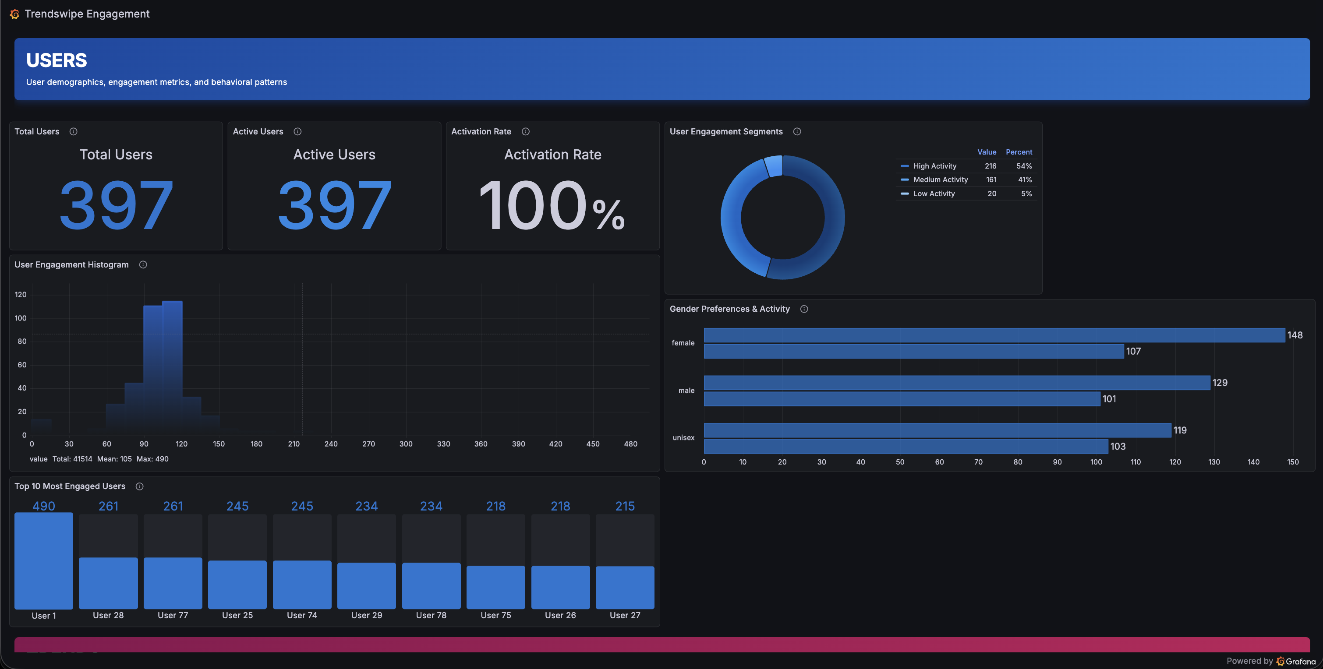Open the Total Users panel title menu
Image resolution: width=1323 pixels, height=669 pixels.
point(37,131)
